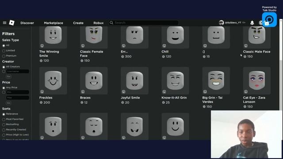Open the user avatar icon
The width and height of the screenshot is (283, 159).
[x=221, y=23]
